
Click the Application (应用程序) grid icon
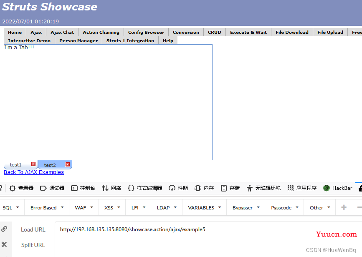click(x=291, y=188)
